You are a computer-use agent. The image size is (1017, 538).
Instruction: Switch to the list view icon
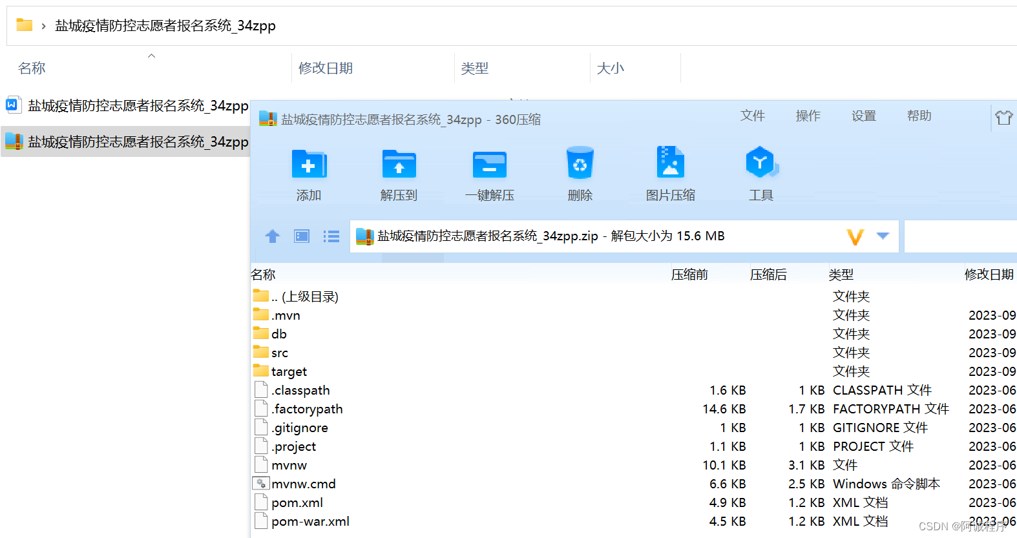[331, 236]
